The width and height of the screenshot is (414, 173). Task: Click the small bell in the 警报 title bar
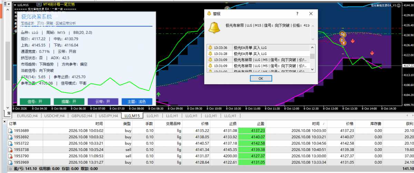[x=208, y=13]
